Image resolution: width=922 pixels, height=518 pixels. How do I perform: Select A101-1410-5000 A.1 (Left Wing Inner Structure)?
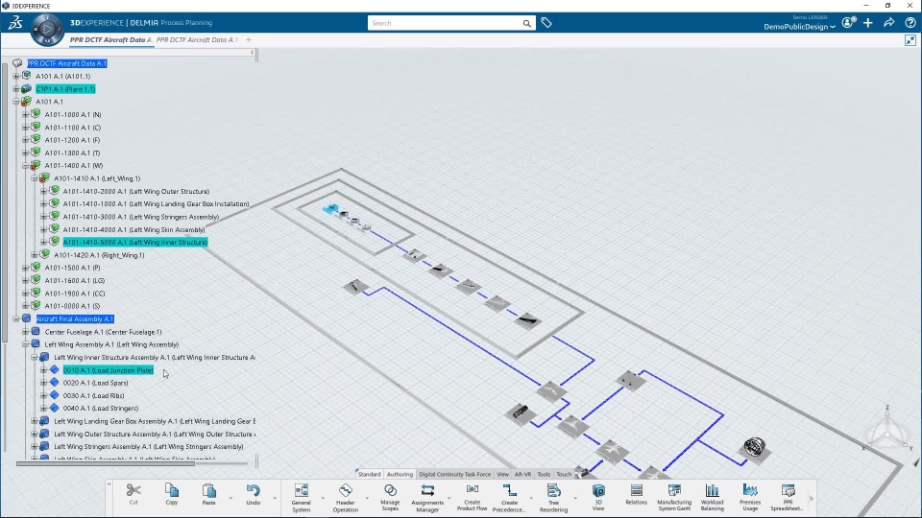(x=135, y=242)
